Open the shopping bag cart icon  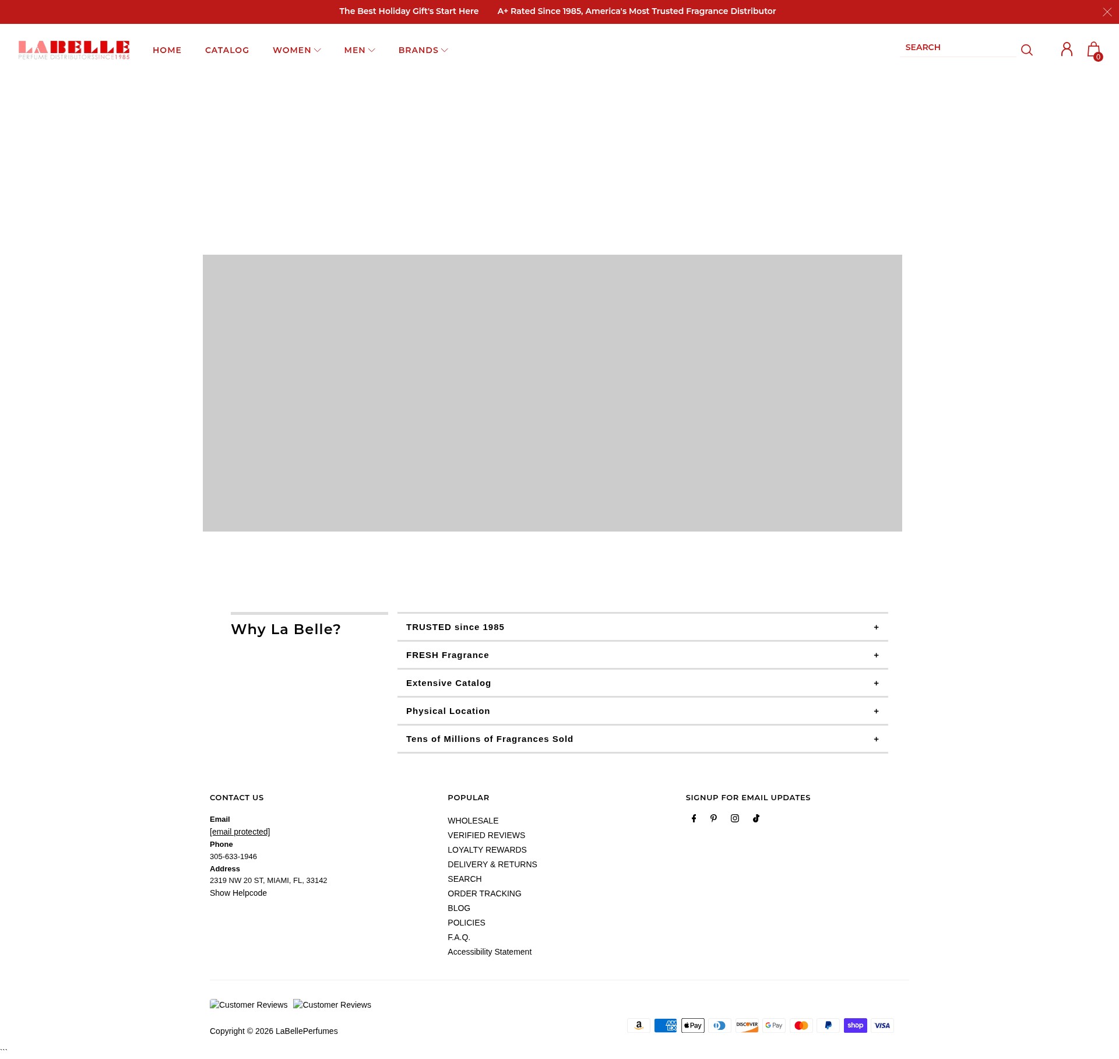[x=1094, y=51]
